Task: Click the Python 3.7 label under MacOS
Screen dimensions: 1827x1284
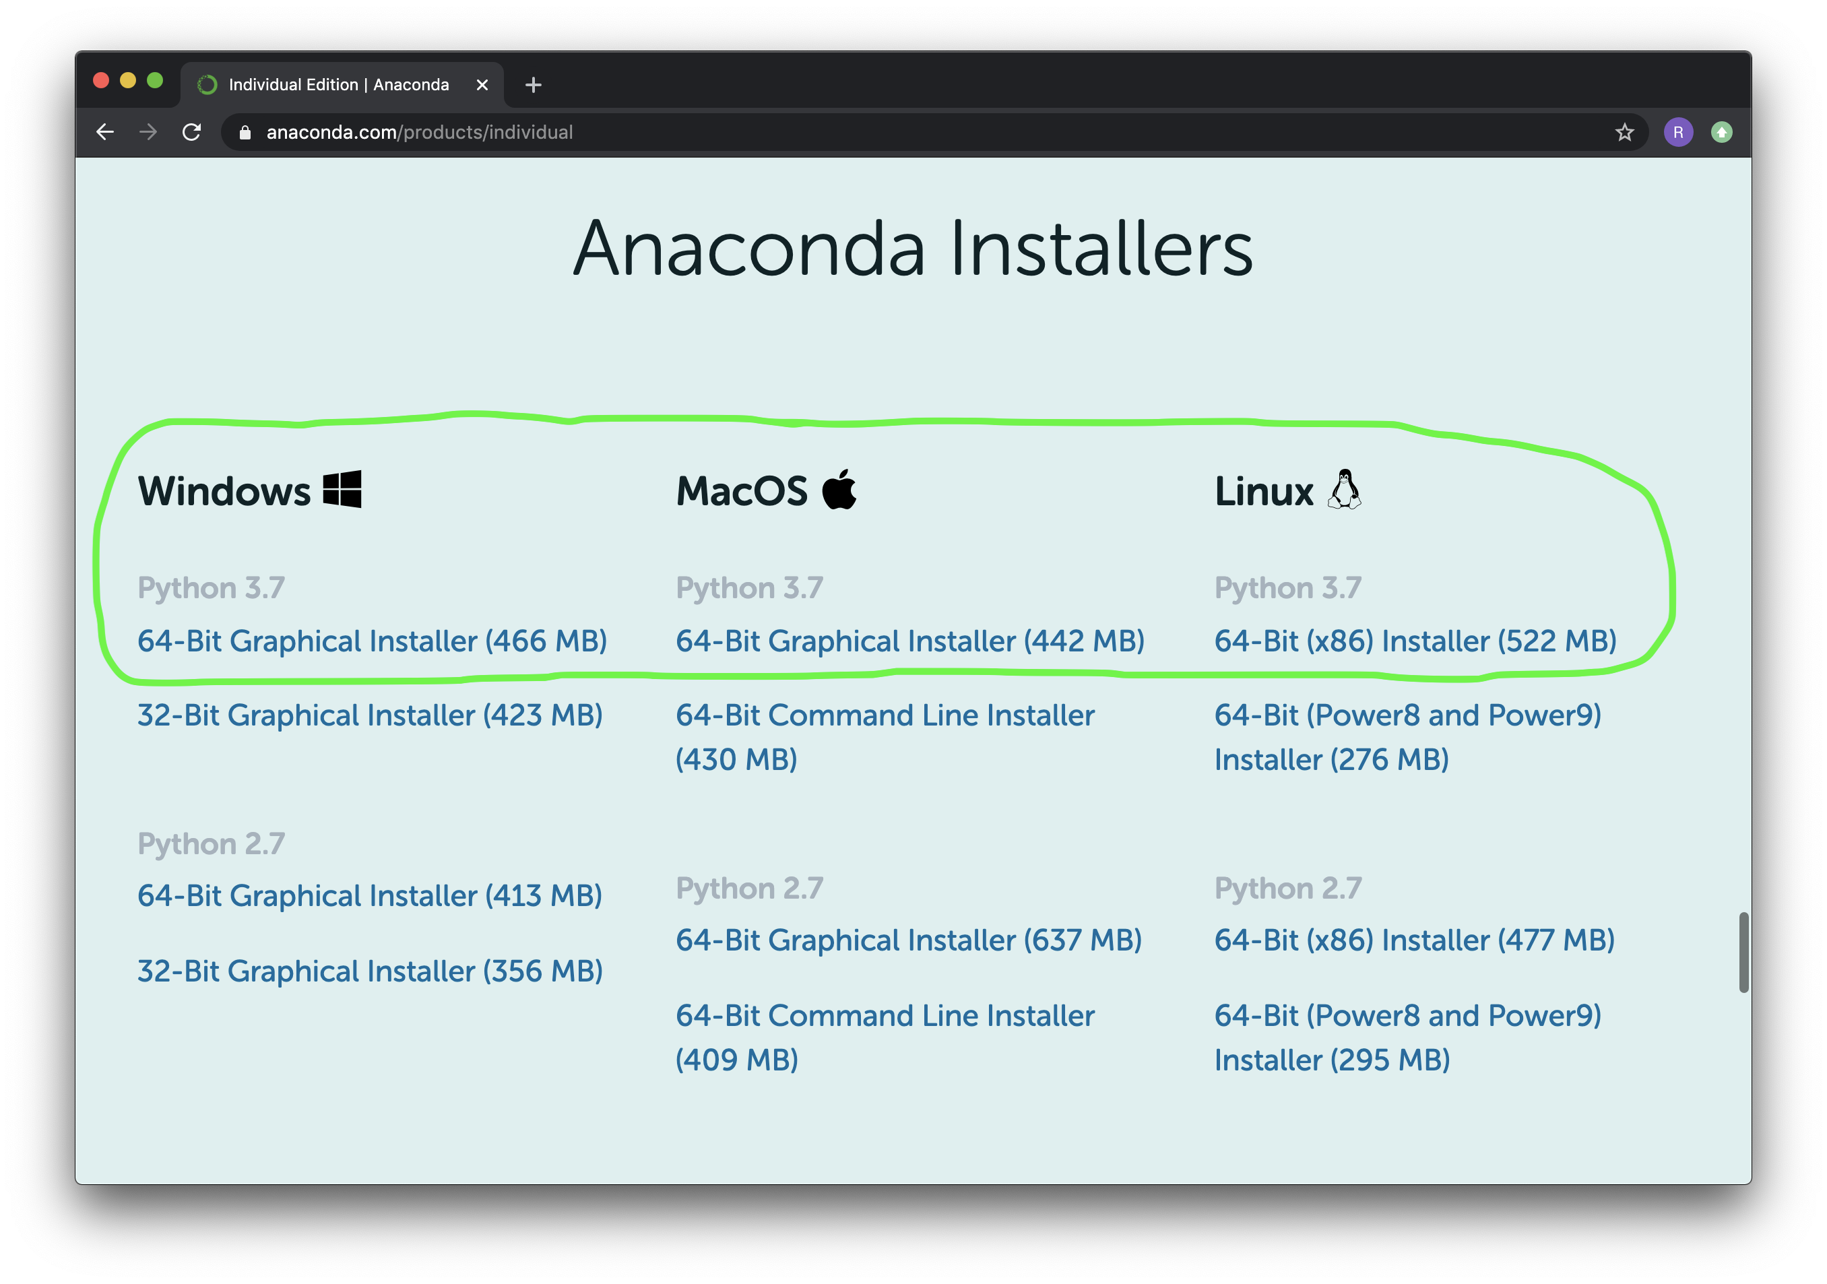Action: (750, 589)
